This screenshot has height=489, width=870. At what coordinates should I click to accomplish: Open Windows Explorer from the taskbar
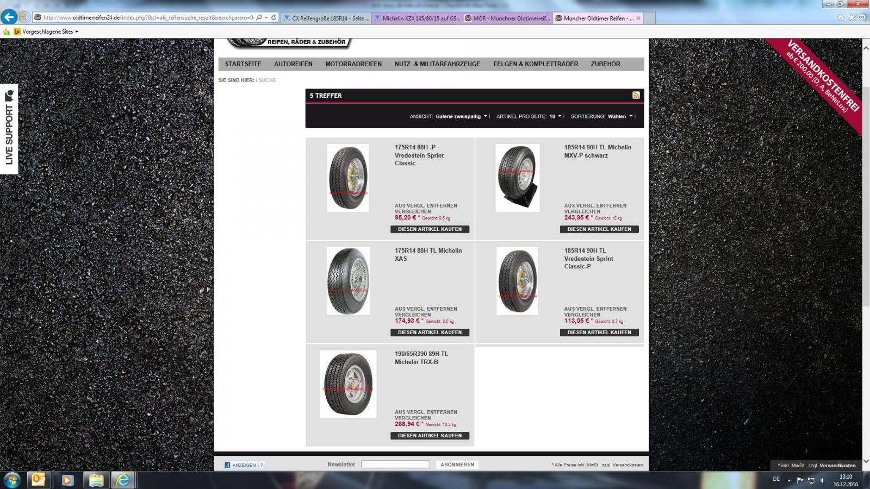click(96, 480)
